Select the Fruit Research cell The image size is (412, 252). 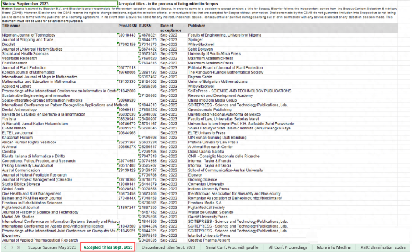pos(15,63)
